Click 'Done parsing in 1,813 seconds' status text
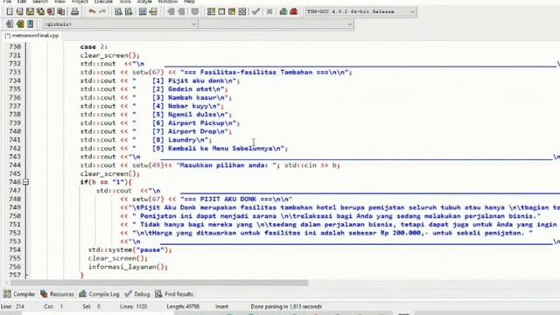This screenshot has width=560, height=315. click(286, 306)
